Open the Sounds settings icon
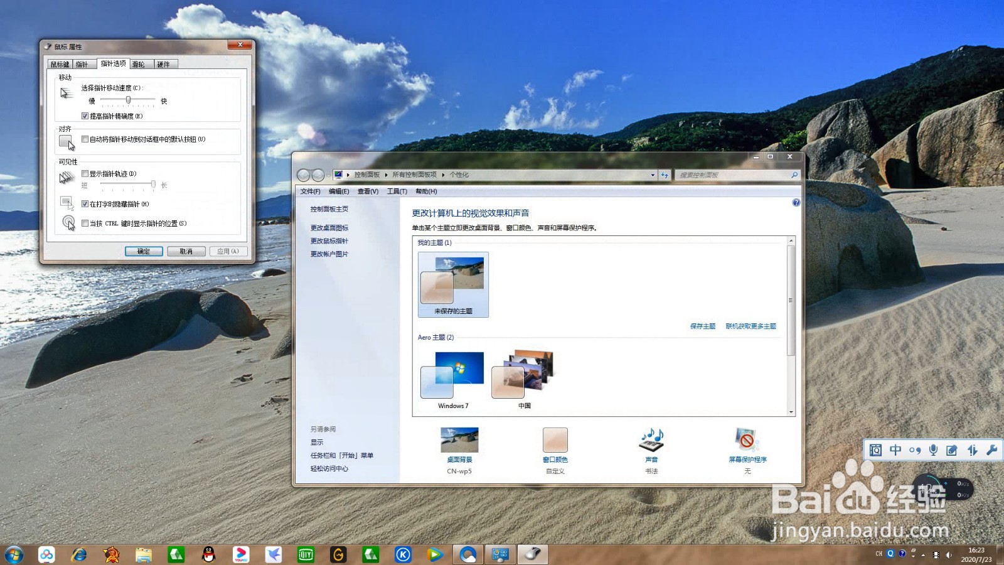 coord(651,440)
